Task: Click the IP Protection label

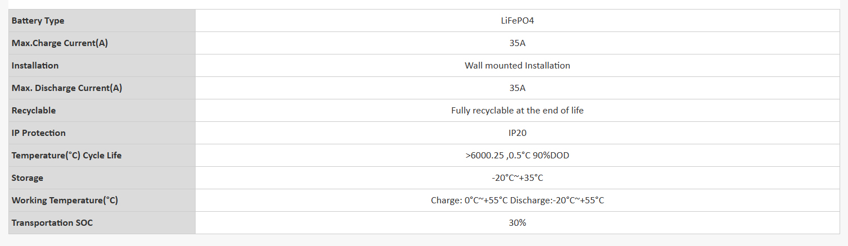Action: (x=39, y=133)
